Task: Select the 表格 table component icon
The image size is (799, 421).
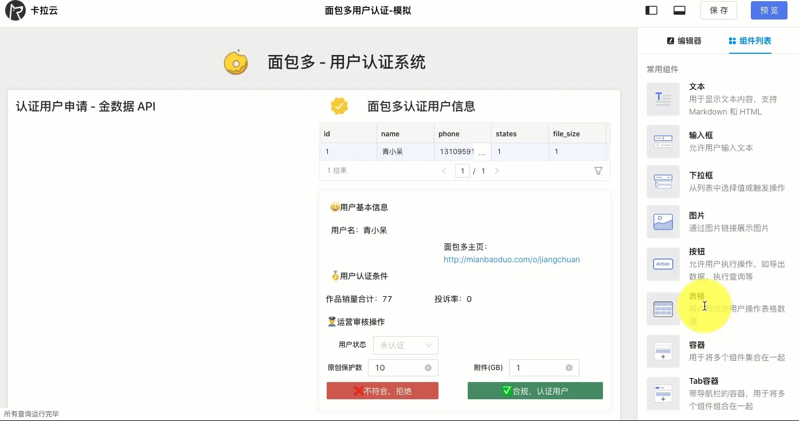Action: [x=663, y=308]
